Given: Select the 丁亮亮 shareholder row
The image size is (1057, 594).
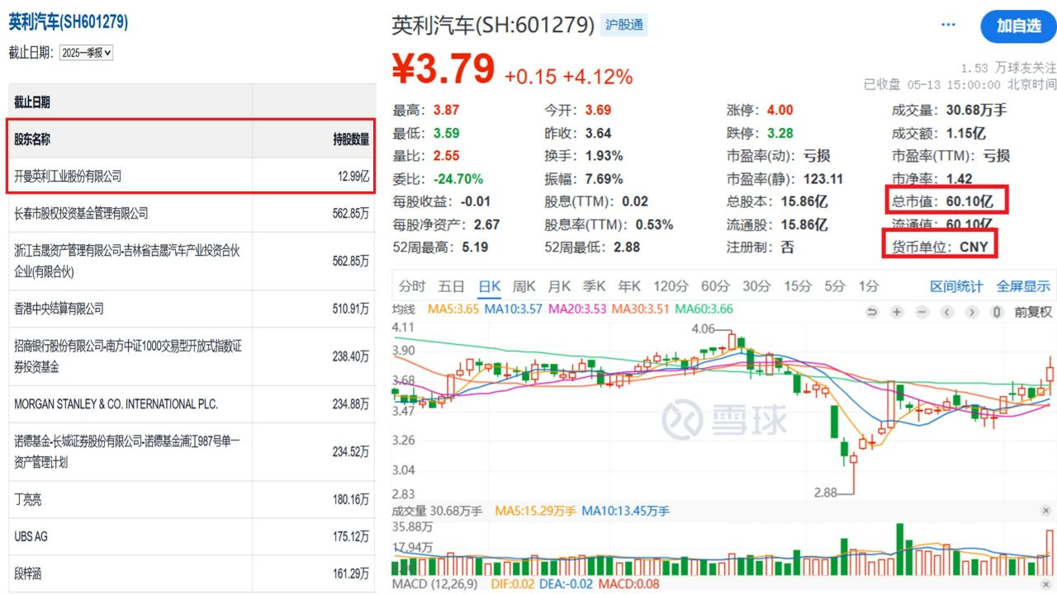Looking at the screenshot, I should tap(192, 499).
